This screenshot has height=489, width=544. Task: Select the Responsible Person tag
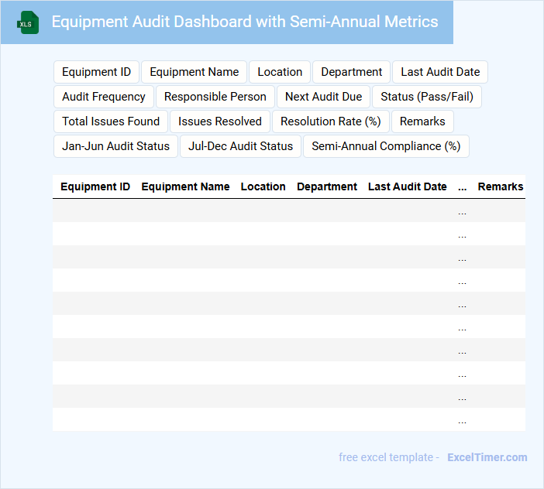point(215,97)
